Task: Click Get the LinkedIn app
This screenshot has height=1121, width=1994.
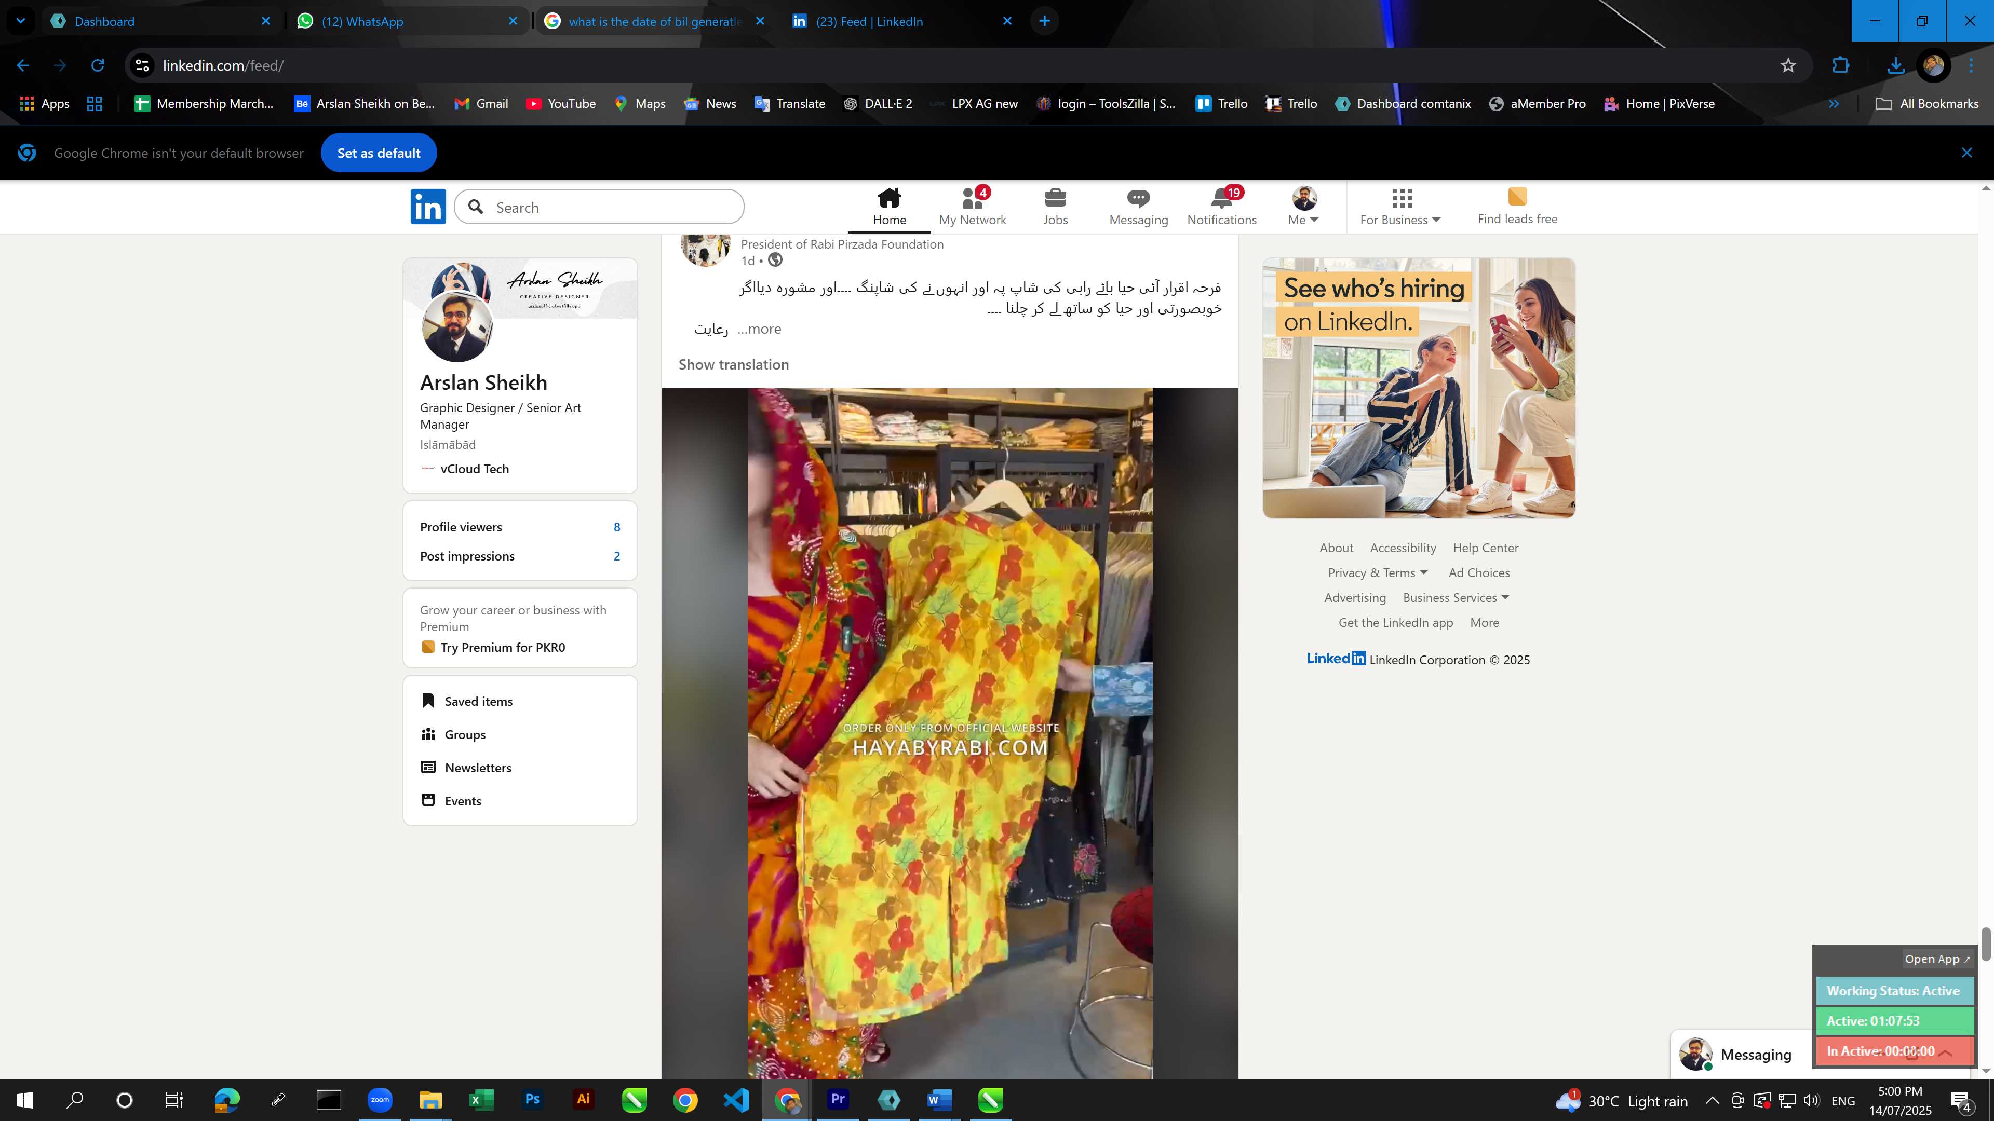Action: [x=1396, y=623]
